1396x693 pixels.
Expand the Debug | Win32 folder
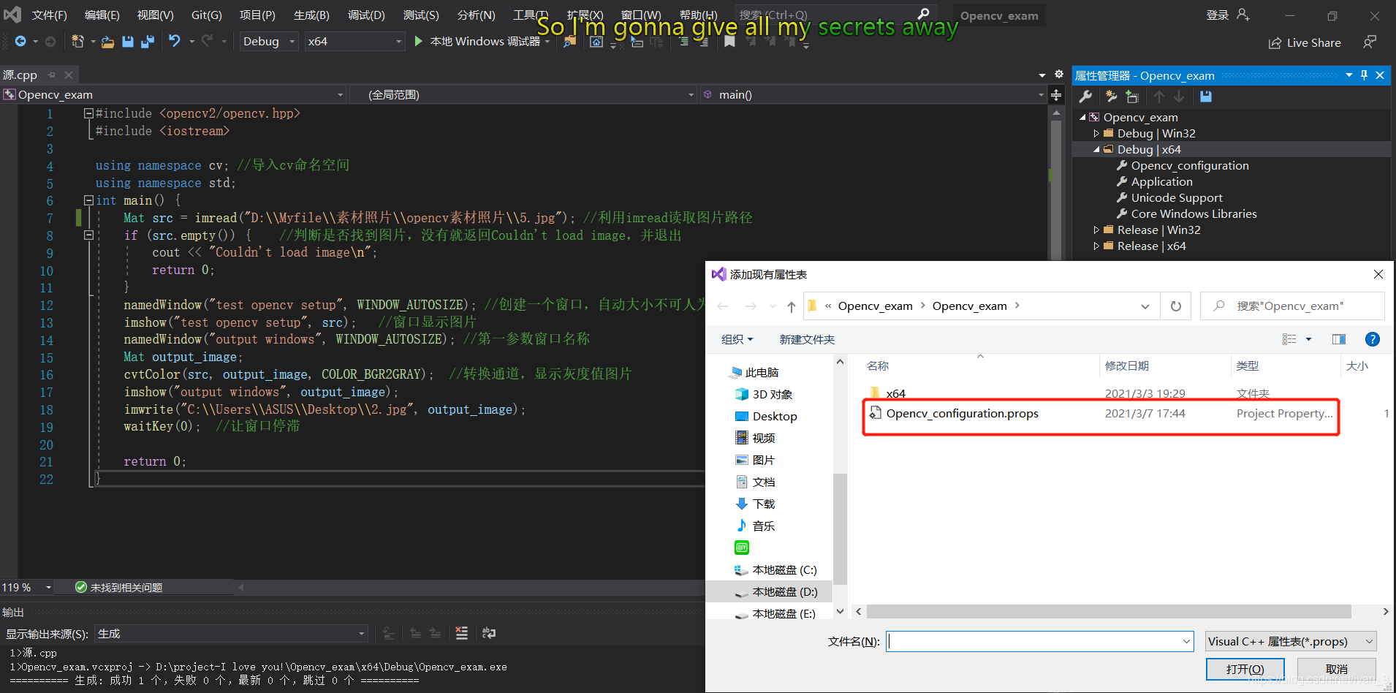pos(1096,133)
